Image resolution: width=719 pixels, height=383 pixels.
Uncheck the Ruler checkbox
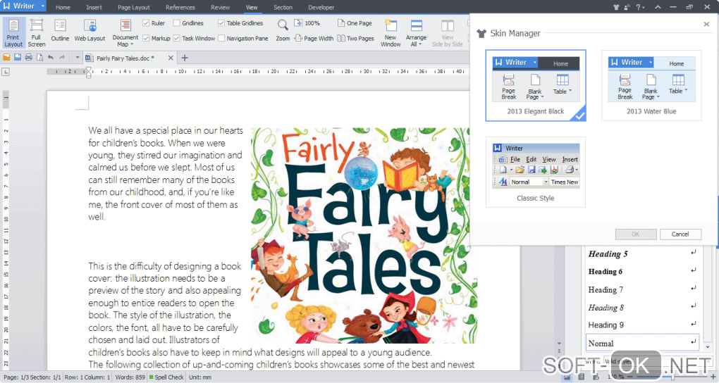[x=146, y=23]
